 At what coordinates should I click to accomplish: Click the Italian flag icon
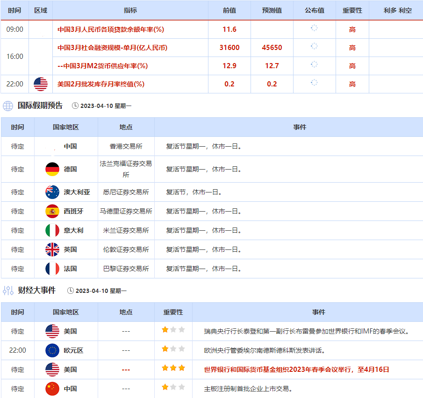coord(52,230)
